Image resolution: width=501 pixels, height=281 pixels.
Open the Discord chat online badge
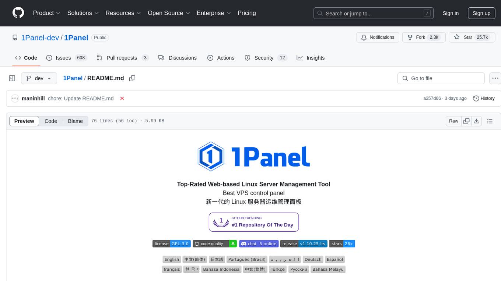pyautogui.click(x=259, y=244)
